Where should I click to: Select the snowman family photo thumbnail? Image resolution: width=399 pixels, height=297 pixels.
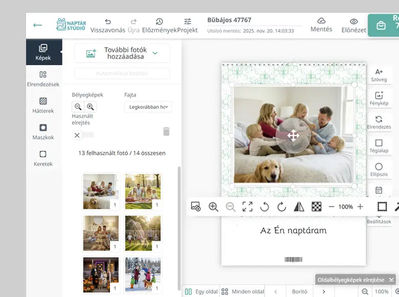(x=143, y=274)
